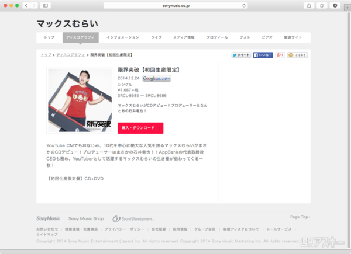Screen dimensions: 351x254
Task: Click the Twitter ツイート button
Action: point(241,55)
